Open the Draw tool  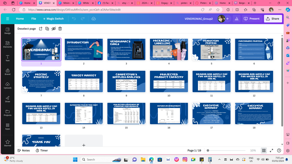click(x=8, y=99)
